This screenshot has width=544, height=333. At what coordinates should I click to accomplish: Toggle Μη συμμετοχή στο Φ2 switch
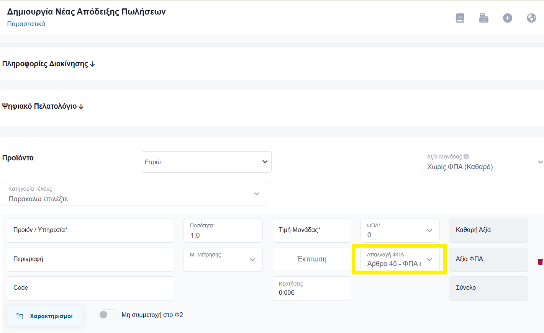[108, 315]
